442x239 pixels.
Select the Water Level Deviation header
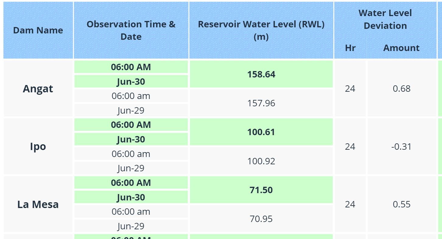click(385, 19)
